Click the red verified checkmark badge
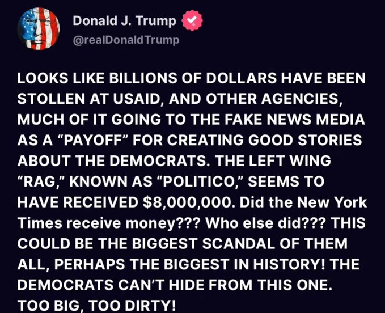The image size is (385, 313). tap(192, 20)
